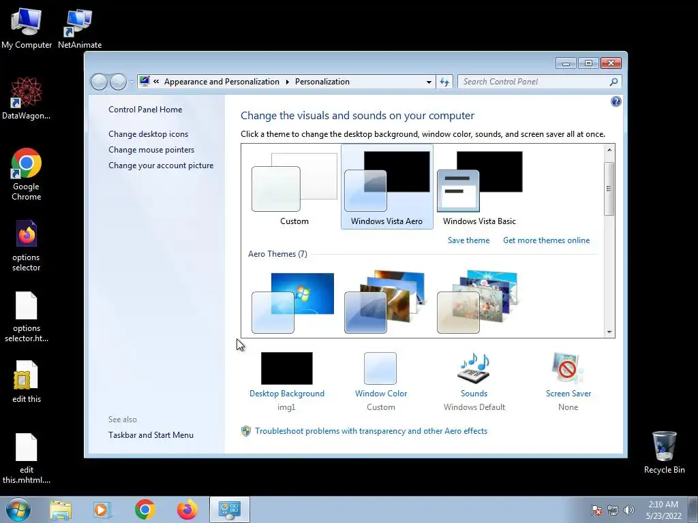Click the Control Panel icon in address bar
698x523 pixels.
pyautogui.click(x=145, y=82)
